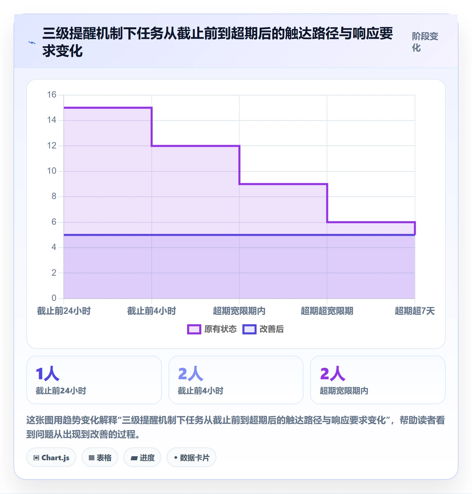Image resolution: width=472 pixels, height=494 pixels.
Task: Open the 1人 截止前24小时 data card
Action: click(x=94, y=380)
